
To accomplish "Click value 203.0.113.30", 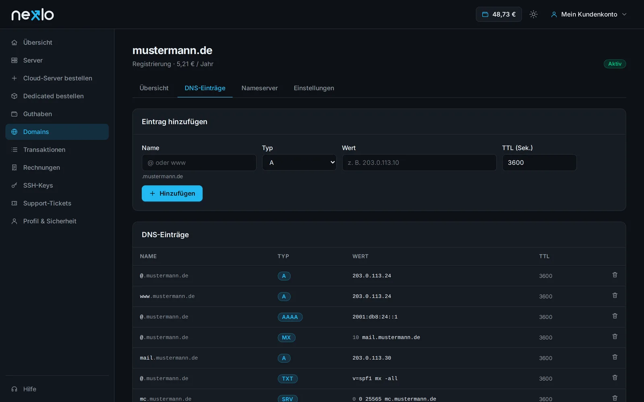I will (x=372, y=358).
